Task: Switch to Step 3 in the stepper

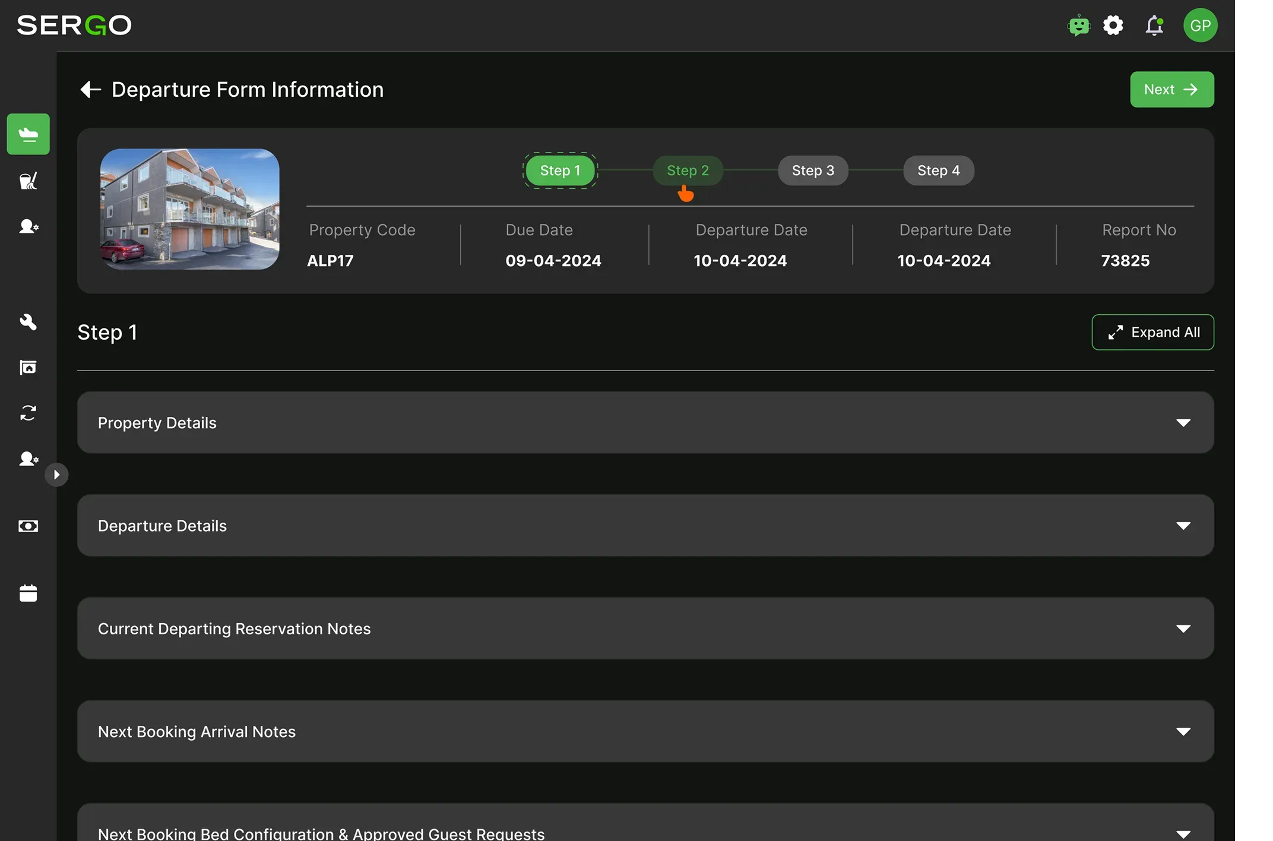Action: [813, 170]
